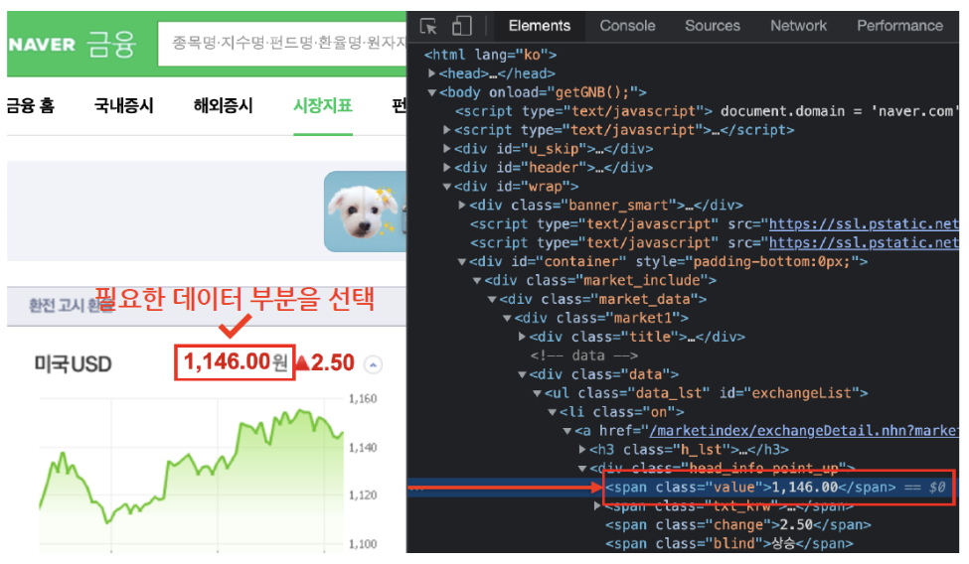Open the marketindex/exchangeDetail.nhn link
Image resolution: width=969 pixels, height=564 pixels.
(x=804, y=431)
